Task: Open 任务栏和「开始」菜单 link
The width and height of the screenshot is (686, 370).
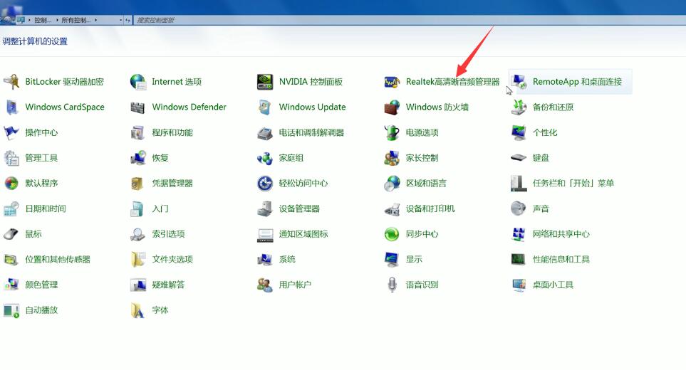Action: (x=573, y=183)
